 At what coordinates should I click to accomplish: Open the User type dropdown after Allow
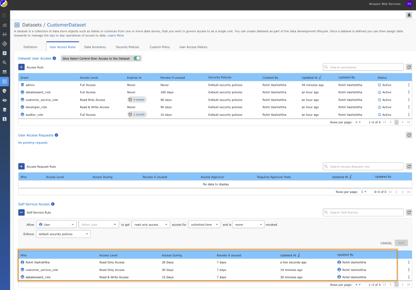tap(56, 225)
